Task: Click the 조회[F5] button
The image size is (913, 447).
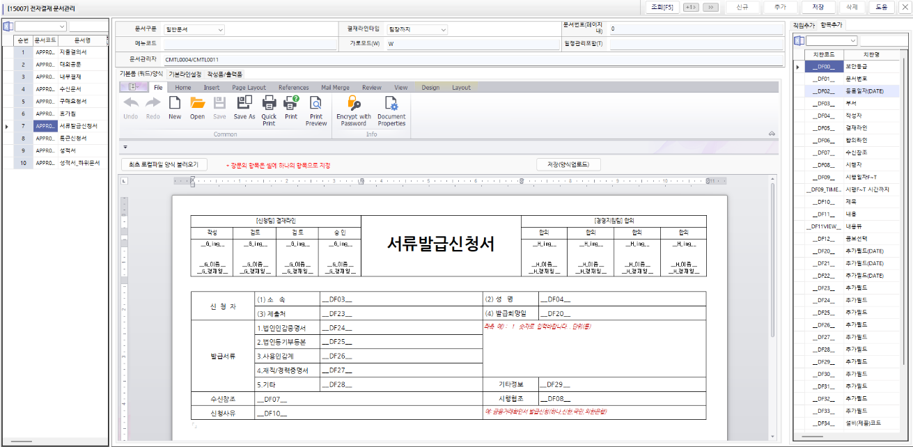Action: tap(662, 7)
